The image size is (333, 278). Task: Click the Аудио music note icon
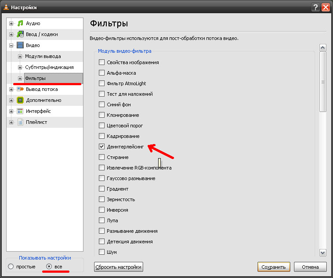[20, 23]
